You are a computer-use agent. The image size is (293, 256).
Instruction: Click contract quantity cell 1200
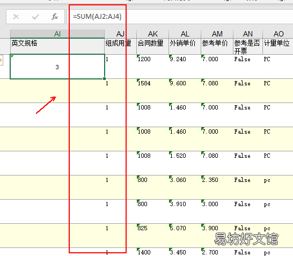click(x=152, y=67)
